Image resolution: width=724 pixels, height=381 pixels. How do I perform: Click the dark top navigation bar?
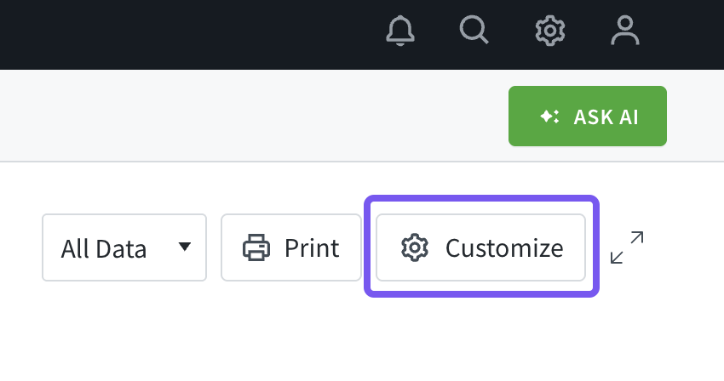coord(170,34)
